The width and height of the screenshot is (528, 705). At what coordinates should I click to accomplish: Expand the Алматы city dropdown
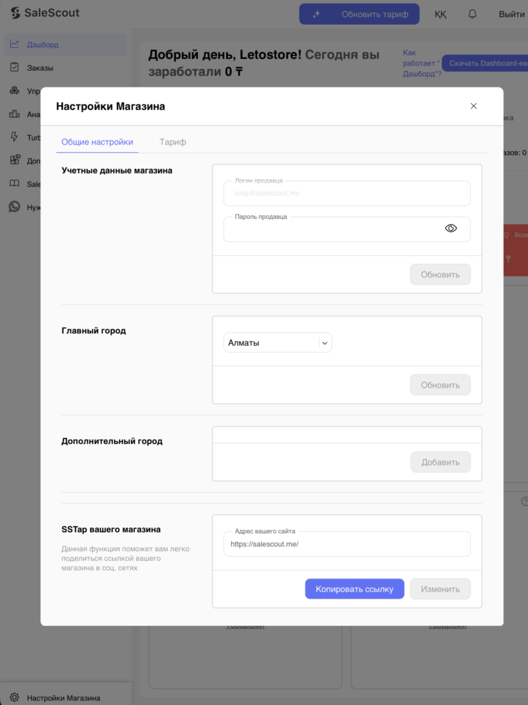tap(278, 343)
